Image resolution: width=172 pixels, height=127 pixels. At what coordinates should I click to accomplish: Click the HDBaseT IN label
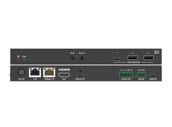[49, 79]
